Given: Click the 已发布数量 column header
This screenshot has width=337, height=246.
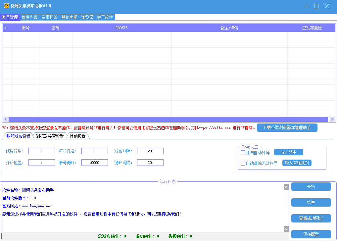Looking at the screenshot, I should [x=312, y=28].
